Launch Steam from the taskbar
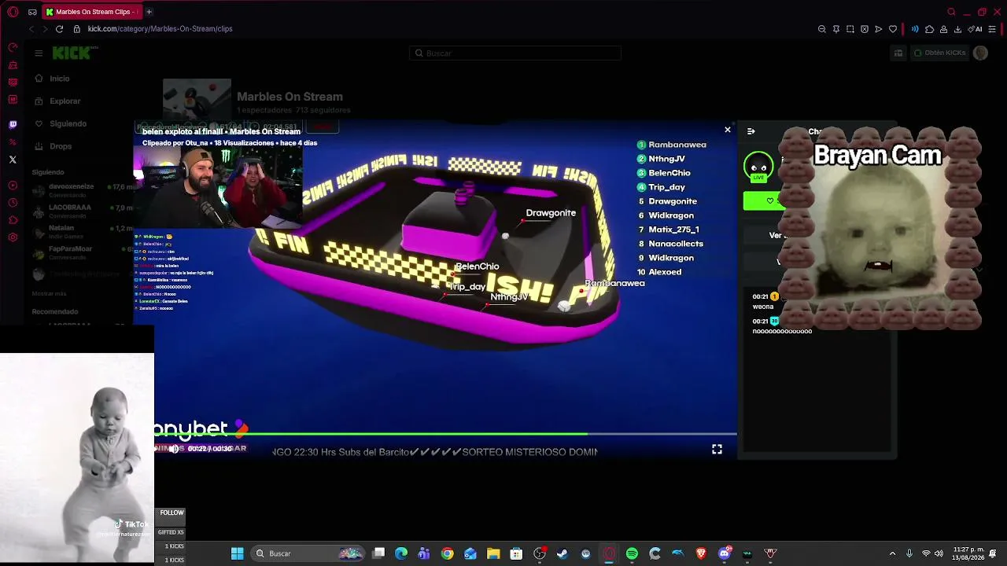This screenshot has height=566, width=1007. [563, 553]
